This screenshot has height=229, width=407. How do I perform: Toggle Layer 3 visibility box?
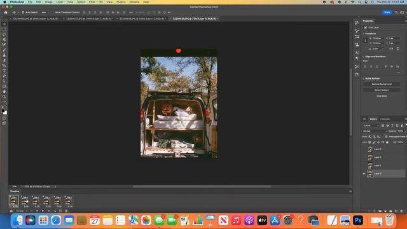tap(364, 149)
